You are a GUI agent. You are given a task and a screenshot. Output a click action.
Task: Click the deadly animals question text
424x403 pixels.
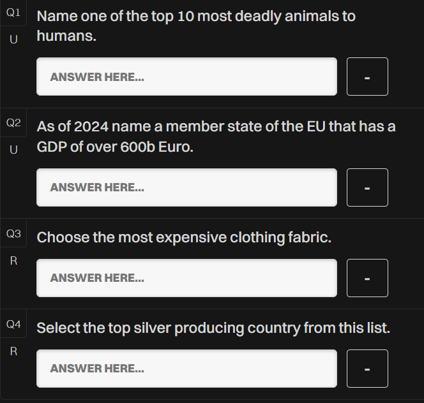pos(196,26)
